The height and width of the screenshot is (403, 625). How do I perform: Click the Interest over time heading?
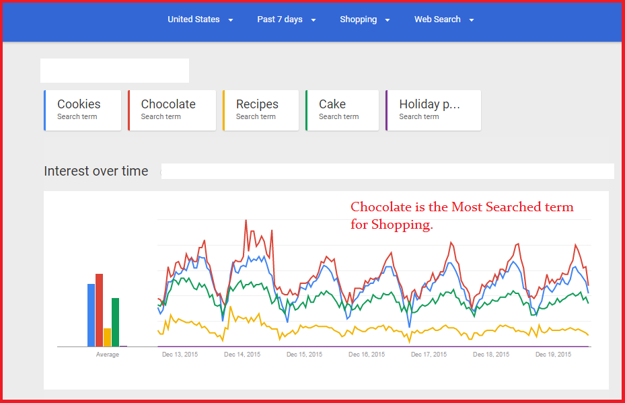point(96,171)
